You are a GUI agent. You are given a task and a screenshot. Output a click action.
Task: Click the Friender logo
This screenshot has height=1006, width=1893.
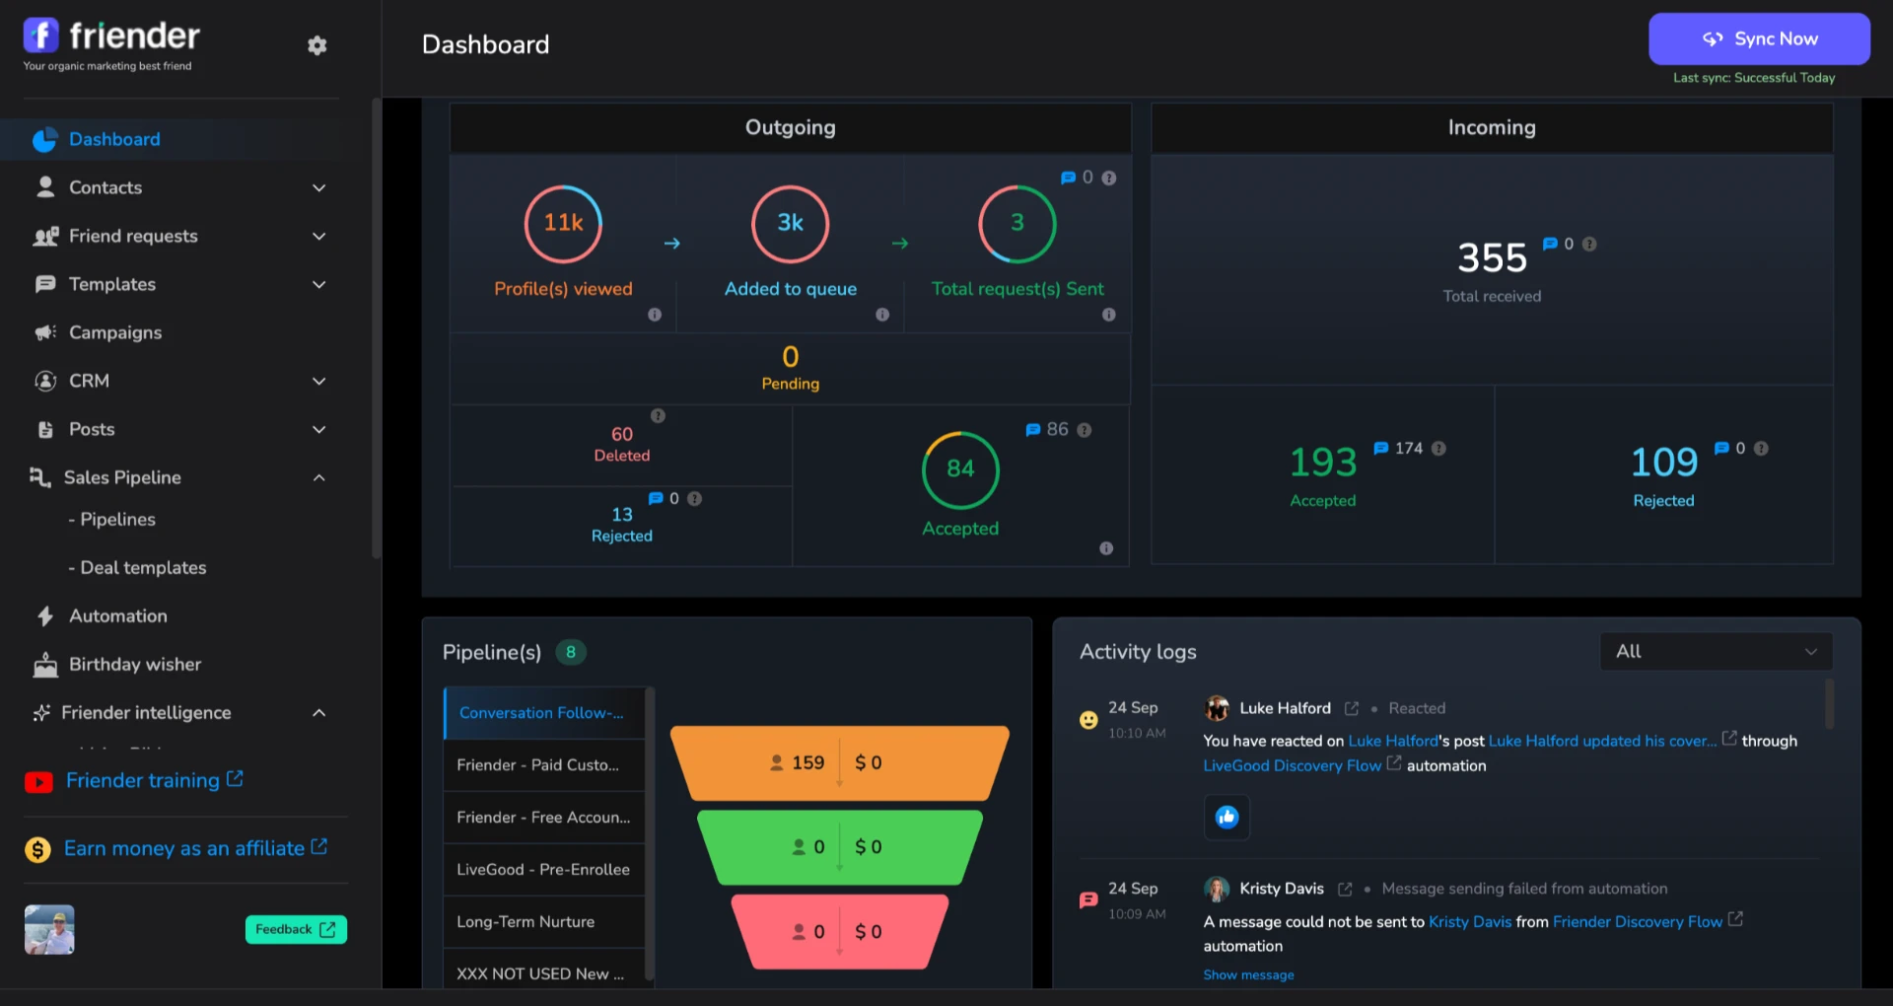tap(111, 36)
